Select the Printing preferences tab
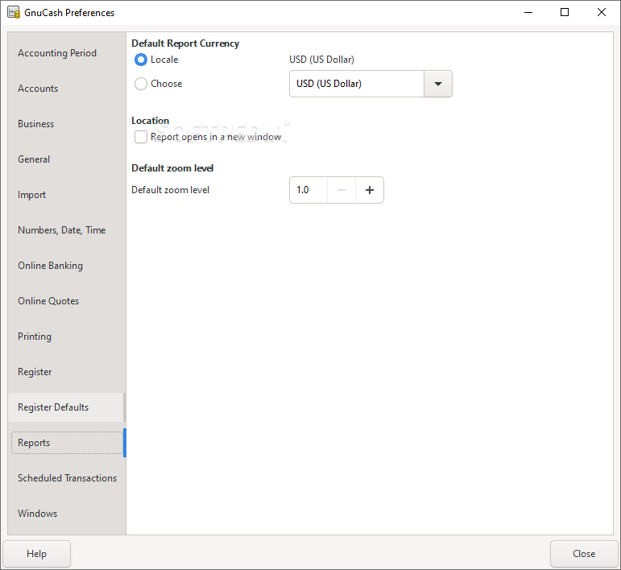Viewport: 621px width, 570px height. [x=66, y=337]
